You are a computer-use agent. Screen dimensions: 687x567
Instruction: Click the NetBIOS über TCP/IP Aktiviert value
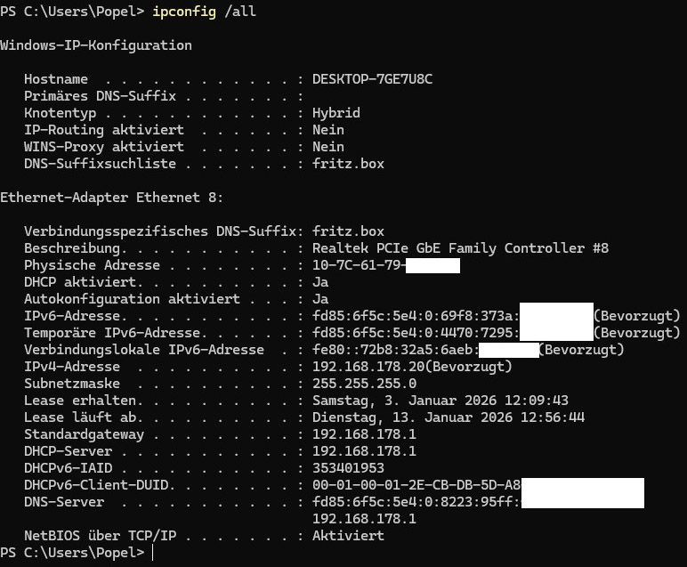[348, 536]
